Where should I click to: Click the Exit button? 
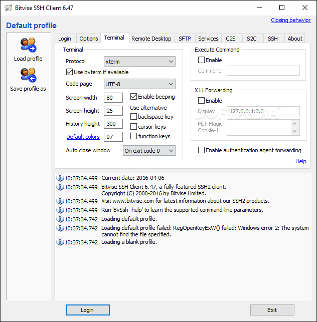(272, 310)
